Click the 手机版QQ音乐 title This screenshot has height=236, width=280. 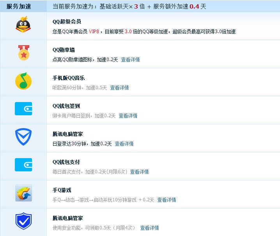tap(69, 78)
